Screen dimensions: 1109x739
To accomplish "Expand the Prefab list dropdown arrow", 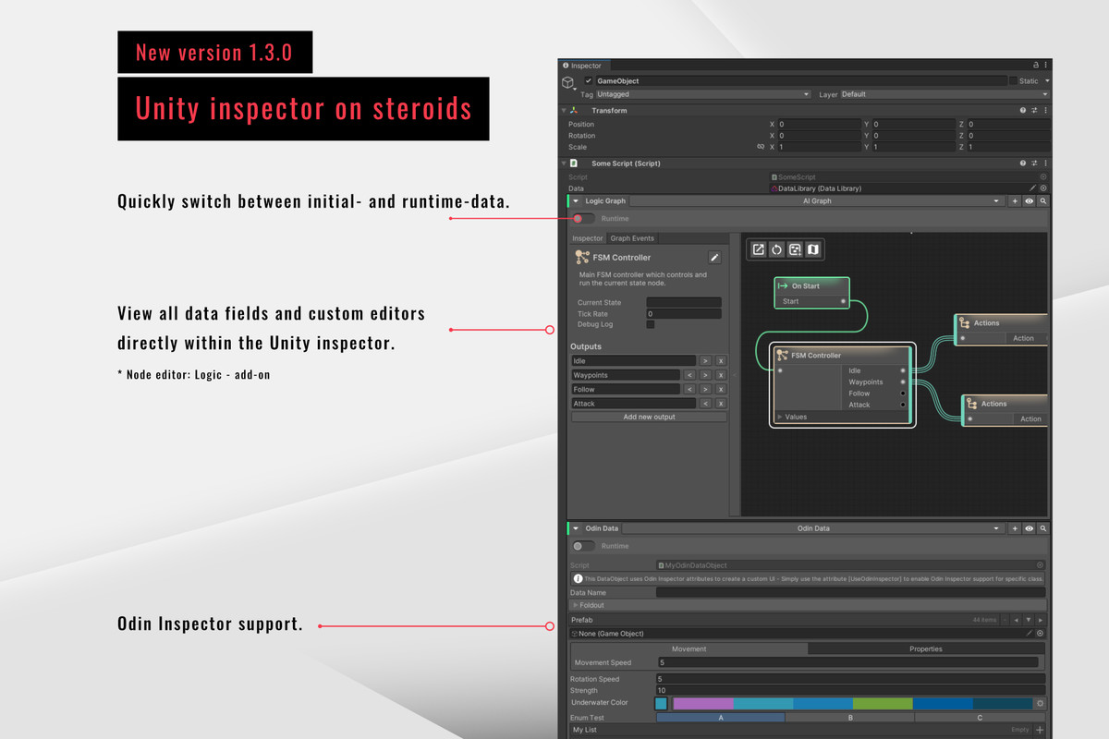I will [x=1029, y=620].
